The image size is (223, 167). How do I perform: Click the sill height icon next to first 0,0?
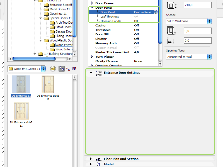point(172,31)
